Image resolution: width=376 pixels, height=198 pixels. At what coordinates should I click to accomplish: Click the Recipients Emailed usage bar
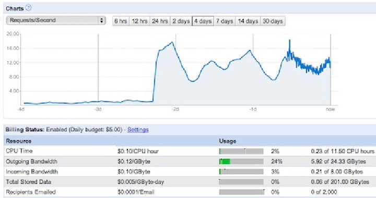coord(242,192)
